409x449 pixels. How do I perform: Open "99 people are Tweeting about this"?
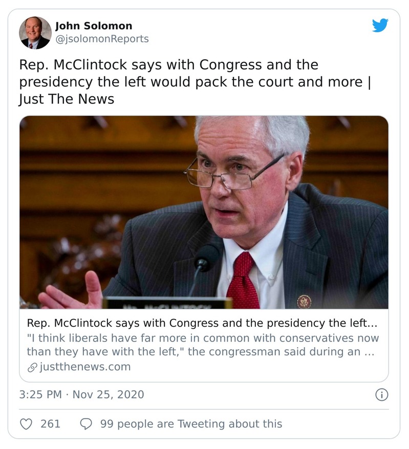tap(191, 424)
